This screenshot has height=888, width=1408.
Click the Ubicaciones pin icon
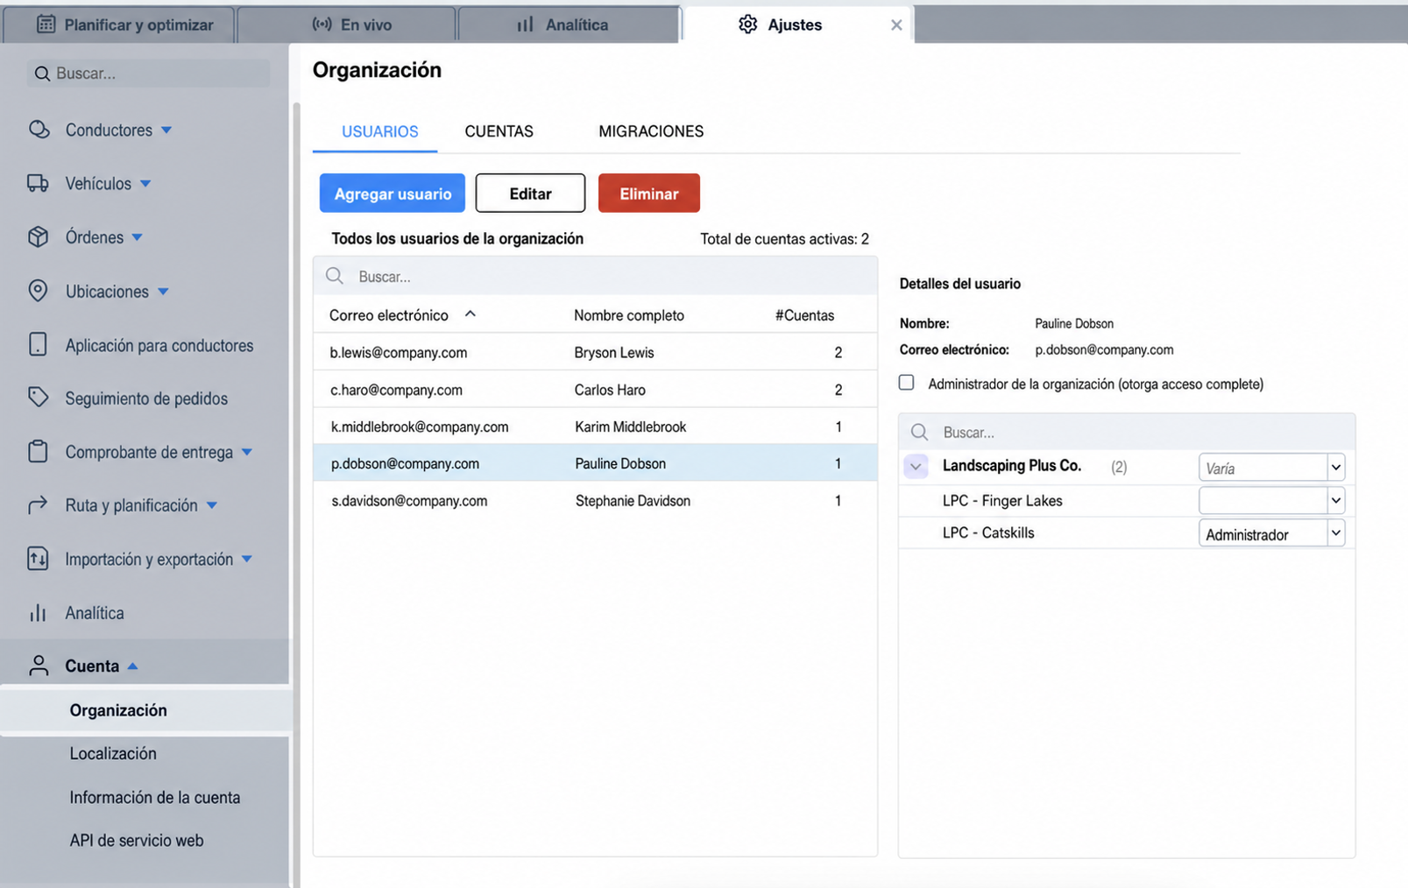point(38,291)
